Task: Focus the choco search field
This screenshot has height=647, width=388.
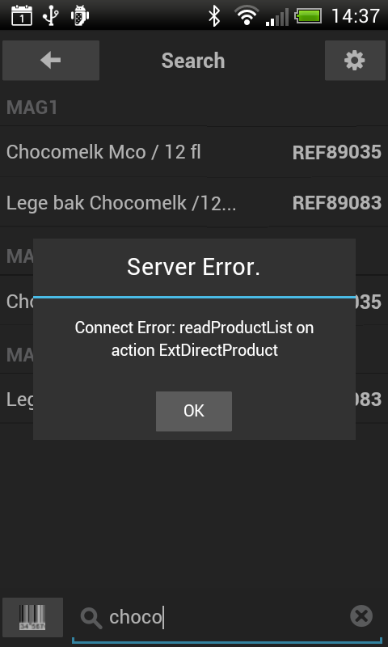Action: 227,617
